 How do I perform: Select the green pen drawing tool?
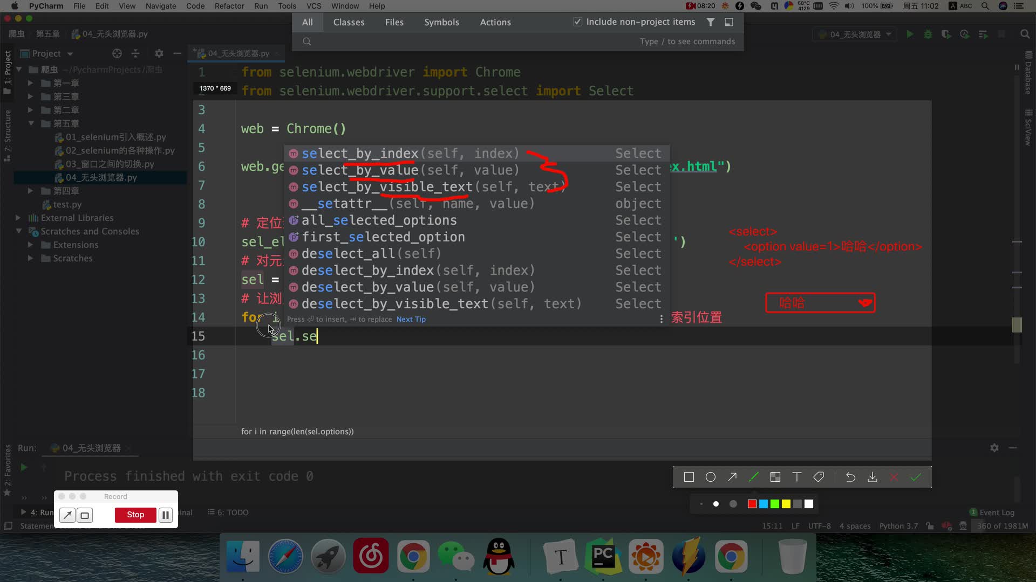coord(754,477)
